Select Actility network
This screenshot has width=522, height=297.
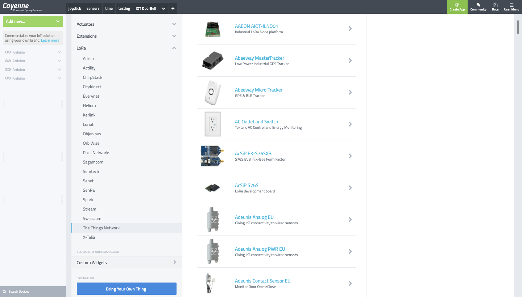pos(89,68)
